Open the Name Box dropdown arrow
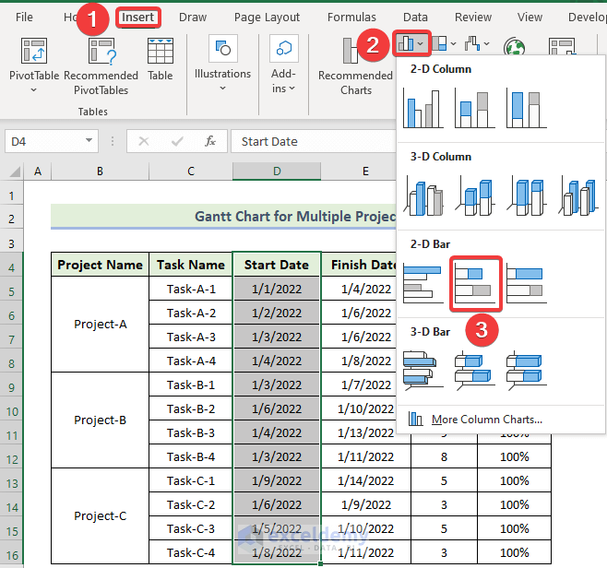The height and width of the screenshot is (568, 607). 89,141
